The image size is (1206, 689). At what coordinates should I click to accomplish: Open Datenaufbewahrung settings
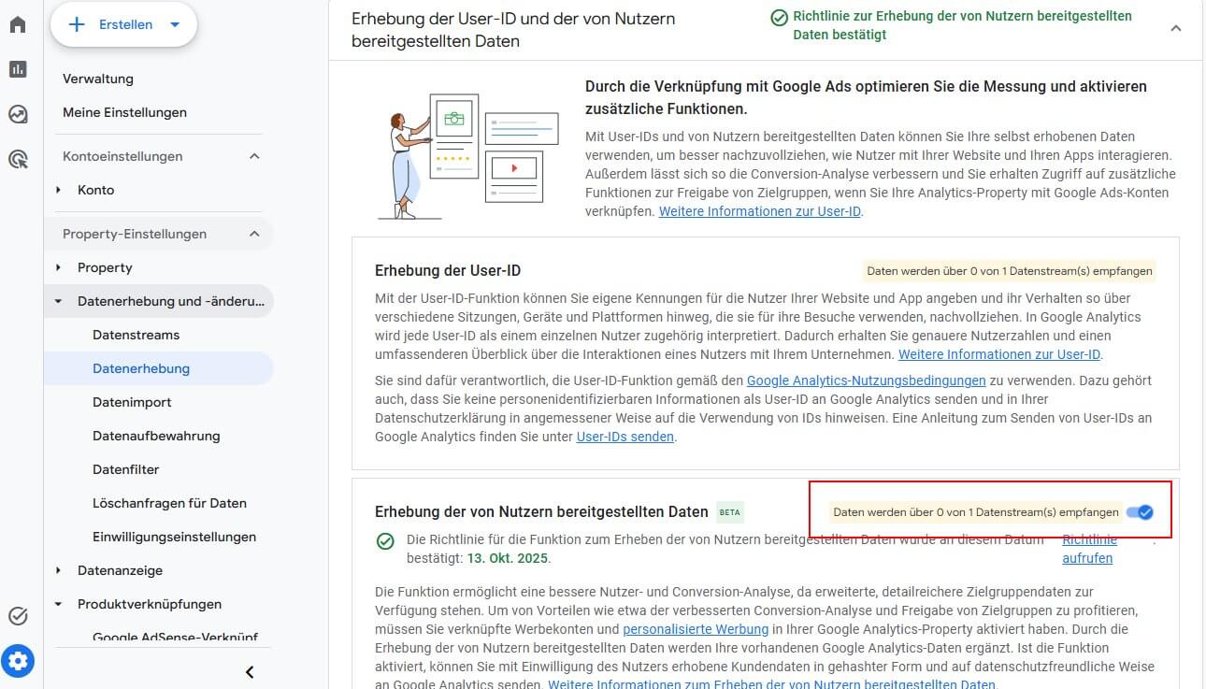156,436
